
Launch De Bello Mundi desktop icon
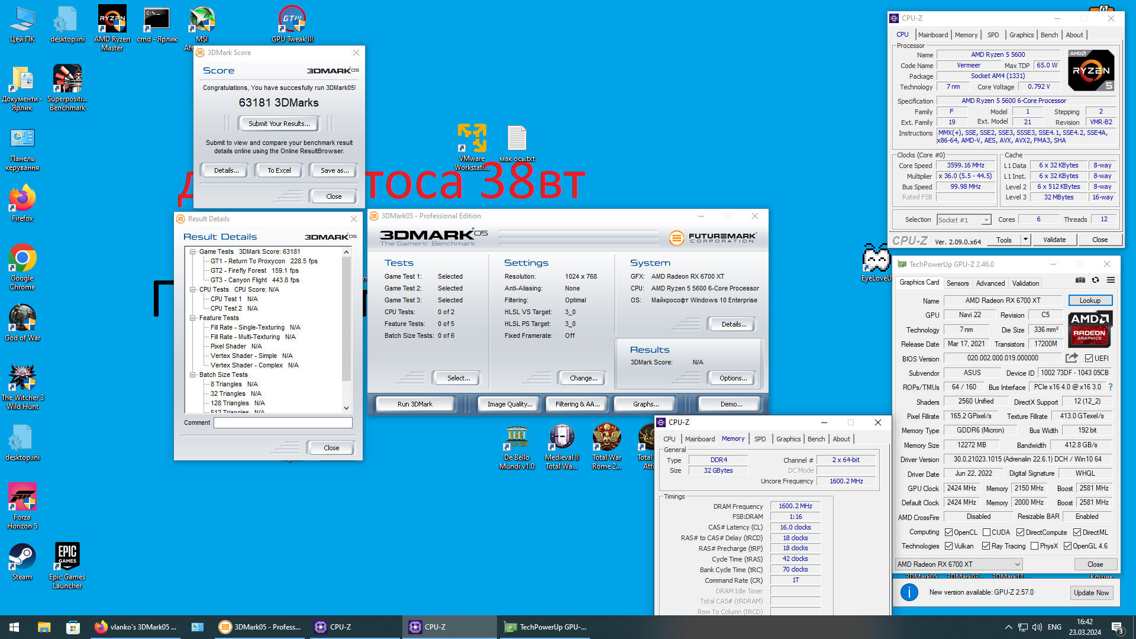tap(517, 447)
